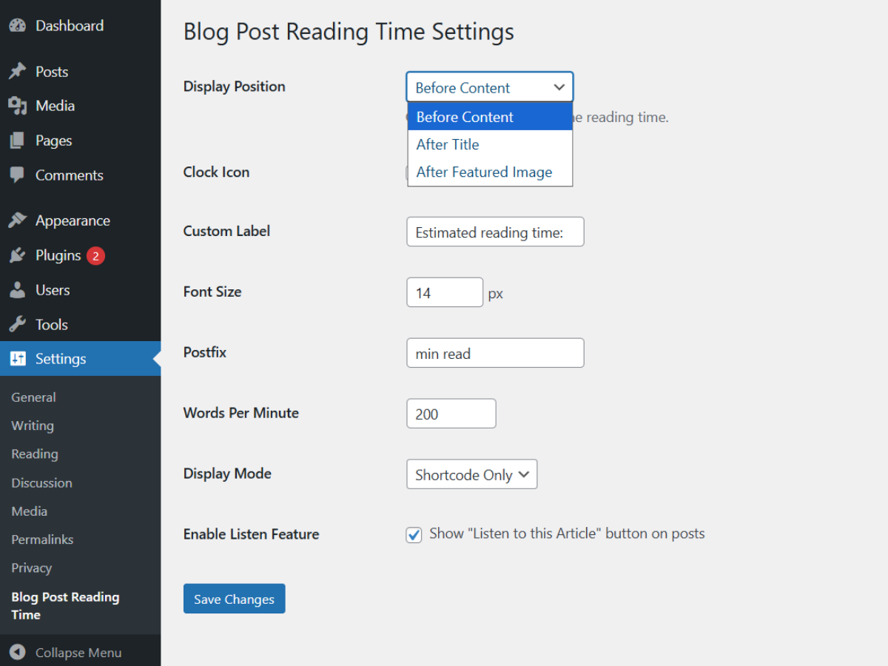Click the Words Per Minute field
888x666 pixels.
click(451, 414)
